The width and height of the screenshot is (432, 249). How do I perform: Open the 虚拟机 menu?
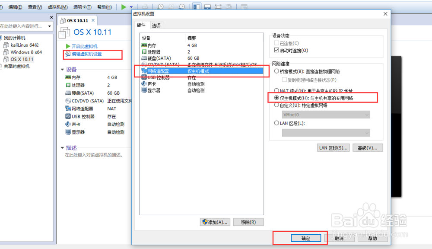tap(57, 7)
